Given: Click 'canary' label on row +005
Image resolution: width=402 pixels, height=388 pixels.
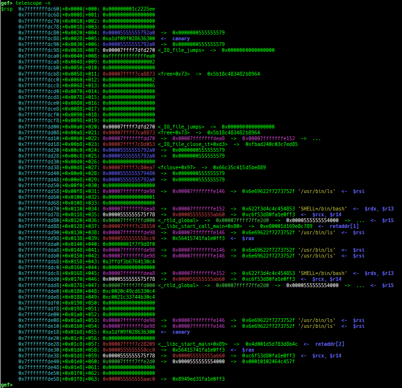Looking at the screenshot, I should [x=181, y=38].
